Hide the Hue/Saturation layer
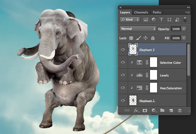This screenshot has height=134, width=196. coord(123,88)
